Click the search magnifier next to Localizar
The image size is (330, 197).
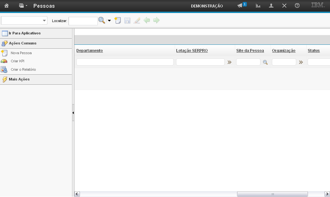pyautogui.click(x=102, y=20)
